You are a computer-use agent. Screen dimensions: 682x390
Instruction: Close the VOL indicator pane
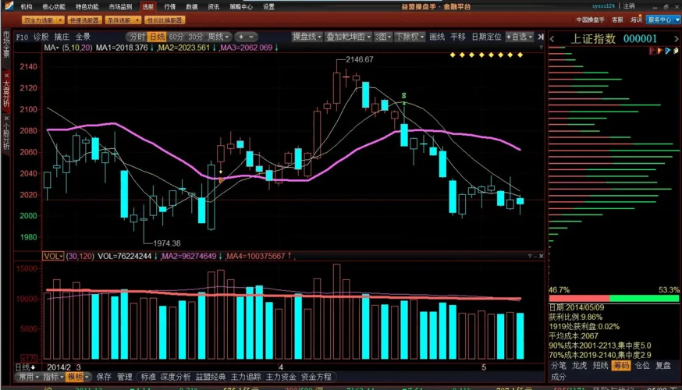pos(541,256)
